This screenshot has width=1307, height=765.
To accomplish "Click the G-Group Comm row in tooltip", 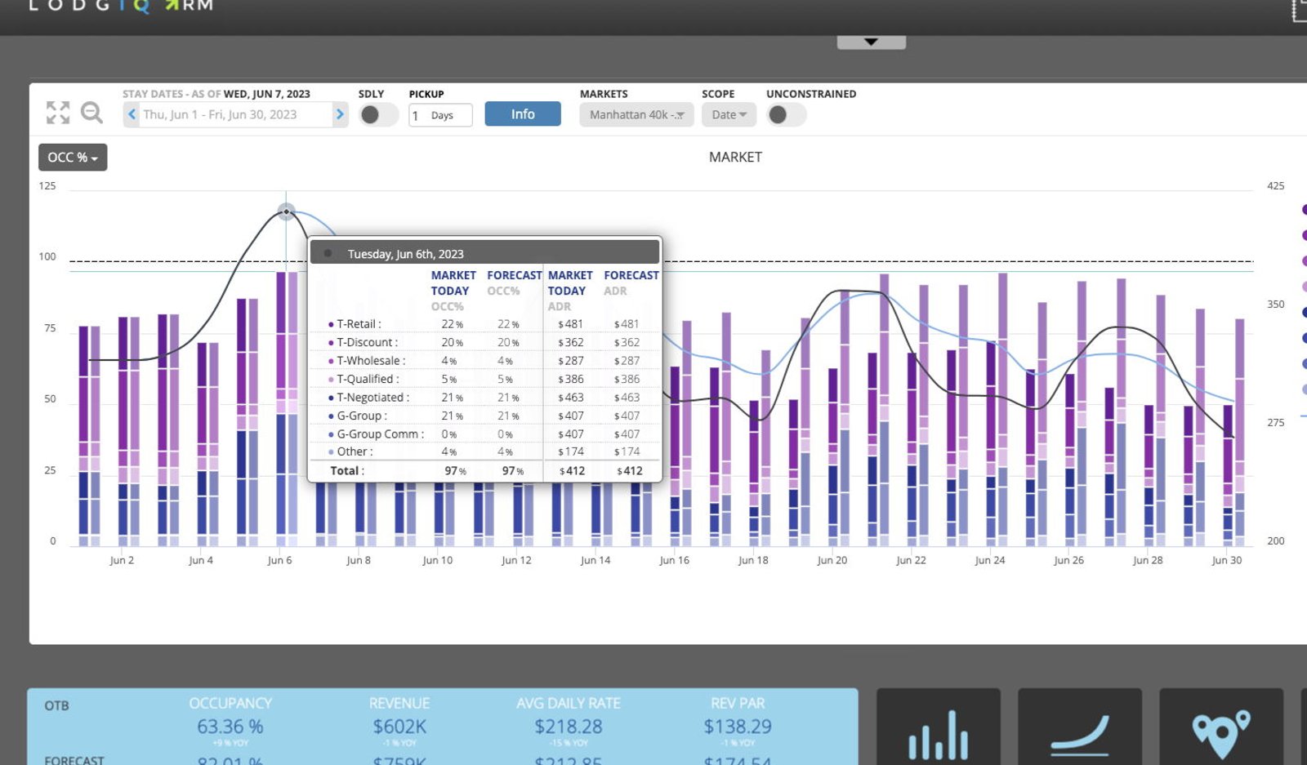I will point(485,434).
